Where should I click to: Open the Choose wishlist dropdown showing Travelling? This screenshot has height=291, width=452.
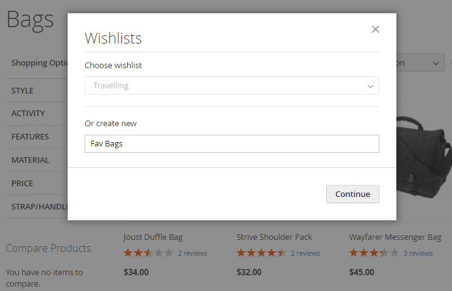(x=231, y=86)
